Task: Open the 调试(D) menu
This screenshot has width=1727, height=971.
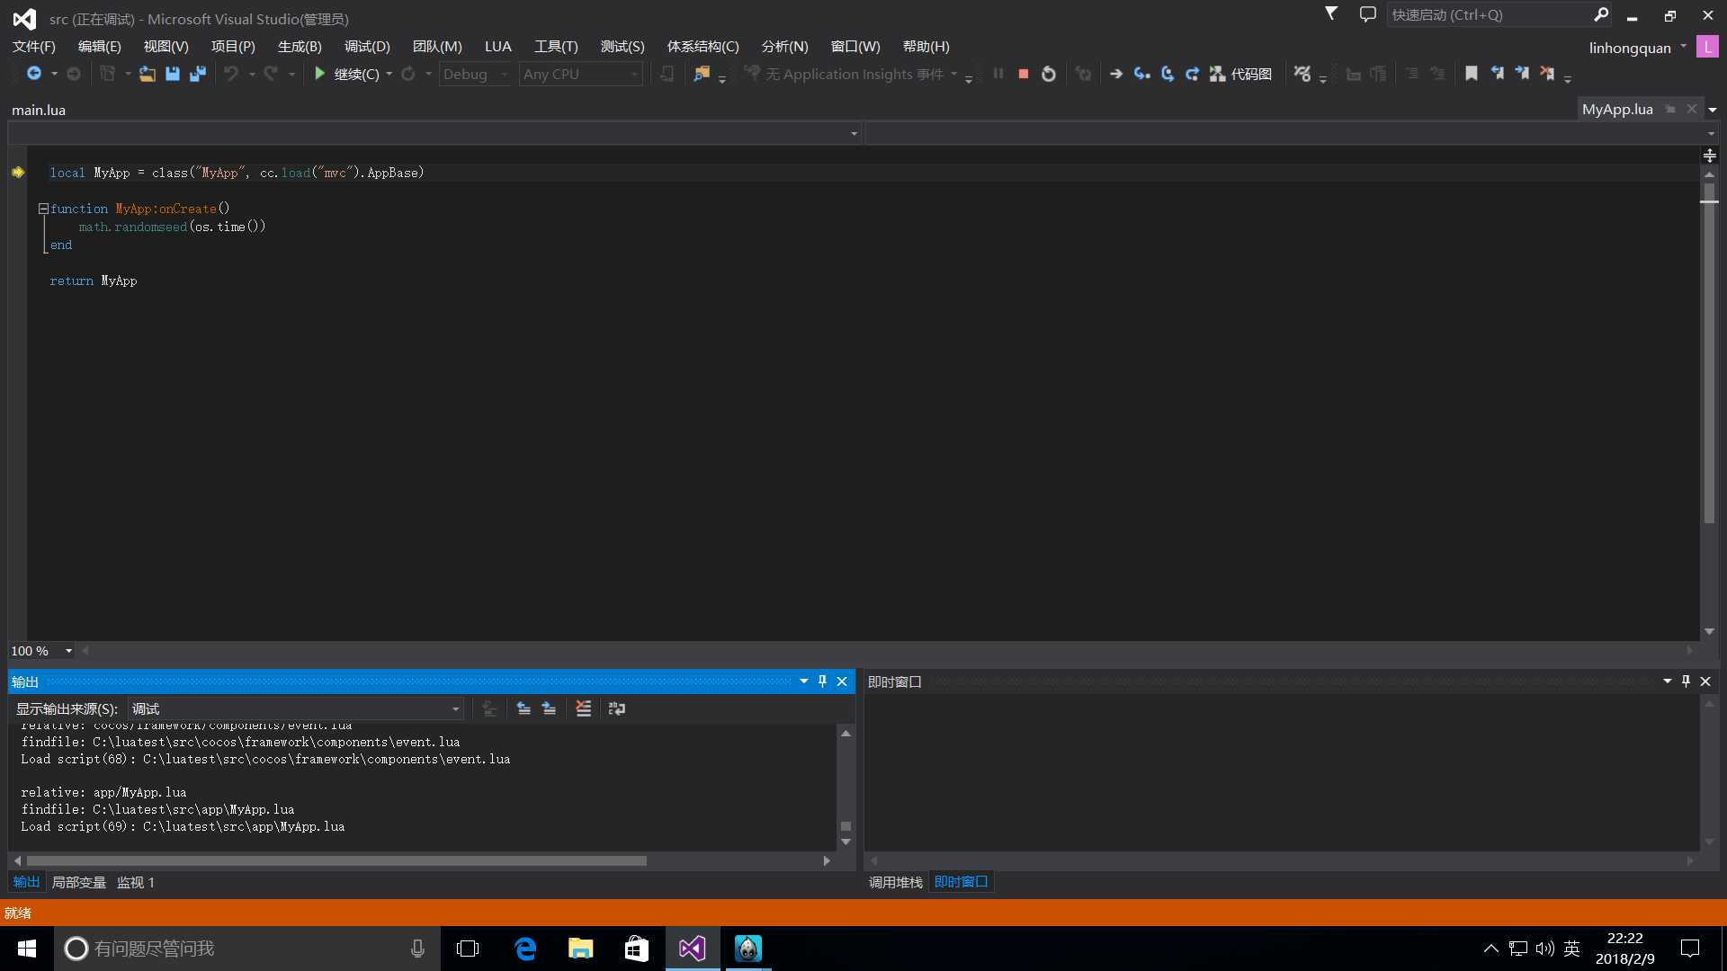Action: (x=367, y=47)
